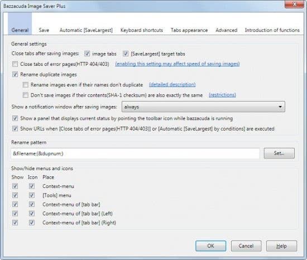Image resolution: width=307 pixels, height=260 pixels.
Task: Open the Keyboard shortcuts tab
Action: (x=142, y=30)
